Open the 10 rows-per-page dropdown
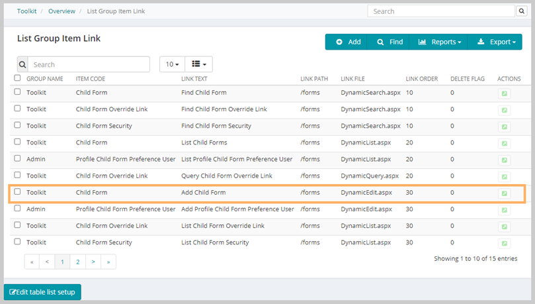 click(x=173, y=64)
